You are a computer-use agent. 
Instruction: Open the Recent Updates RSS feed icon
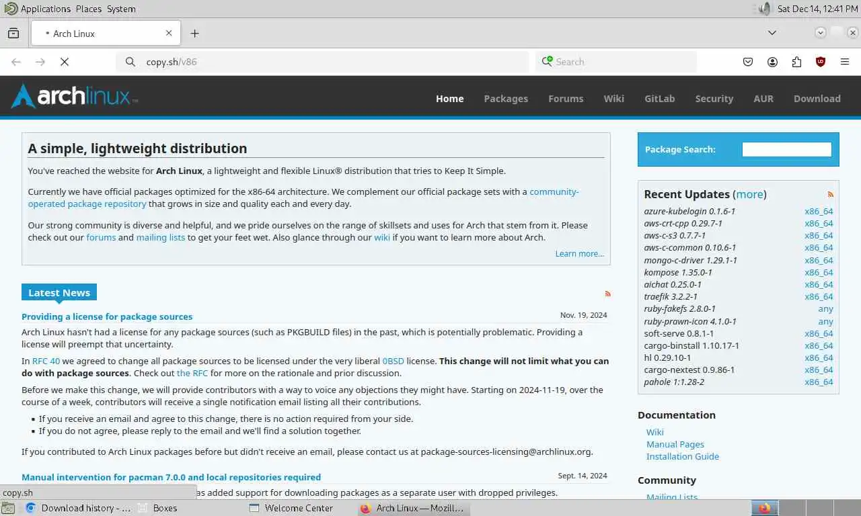(831, 193)
